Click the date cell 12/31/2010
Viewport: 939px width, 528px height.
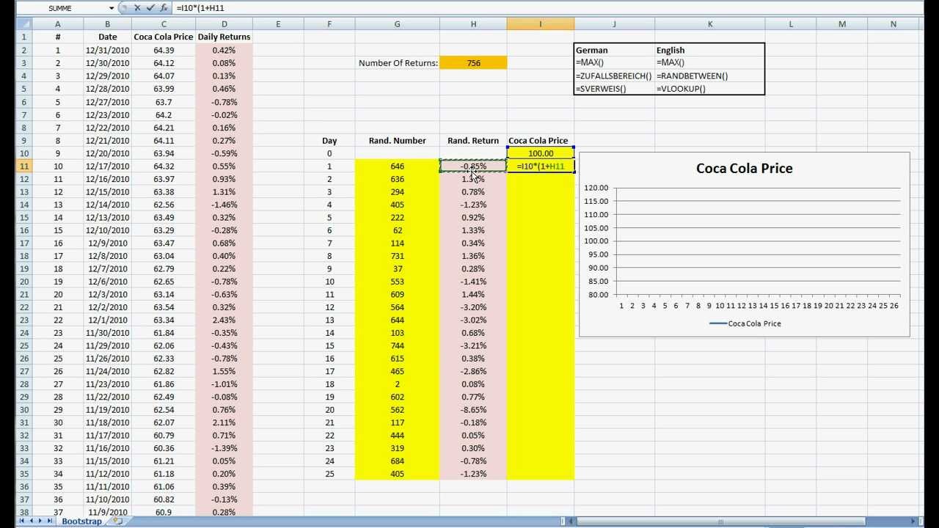(107, 50)
